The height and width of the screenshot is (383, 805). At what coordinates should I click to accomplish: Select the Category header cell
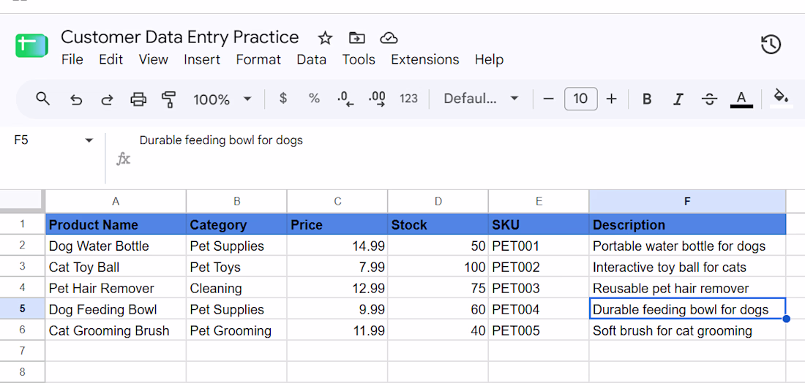(x=236, y=224)
